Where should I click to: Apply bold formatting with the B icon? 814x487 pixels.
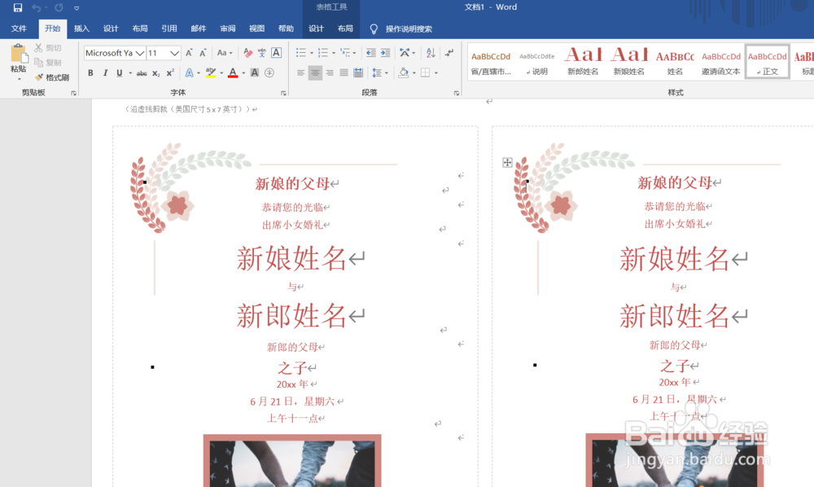pyautogui.click(x=90, y=72)
